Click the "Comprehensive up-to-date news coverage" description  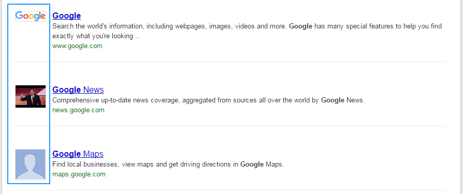209,100
